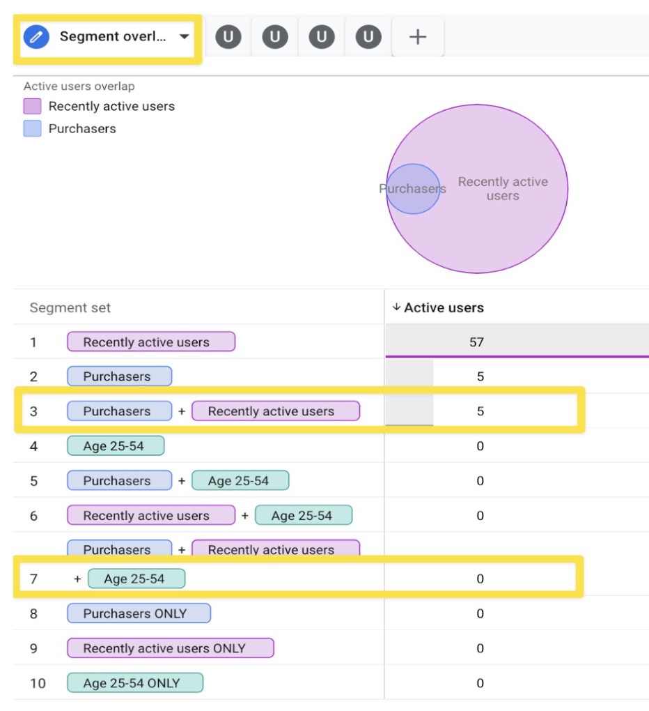Screen dimensions: 649x711
Task: Select the fourth U exploration tab icon
Action: point(367,36)
